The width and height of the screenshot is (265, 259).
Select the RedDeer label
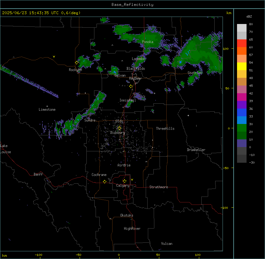[x=135, y=78]
